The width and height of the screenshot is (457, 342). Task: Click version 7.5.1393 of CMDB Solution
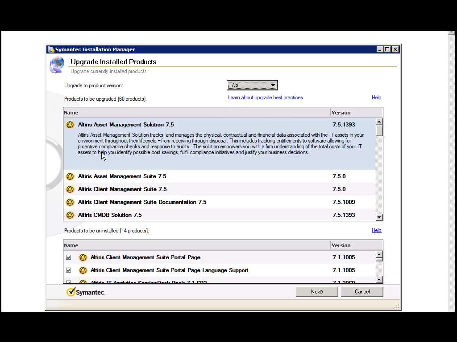[x=344, y=215]
